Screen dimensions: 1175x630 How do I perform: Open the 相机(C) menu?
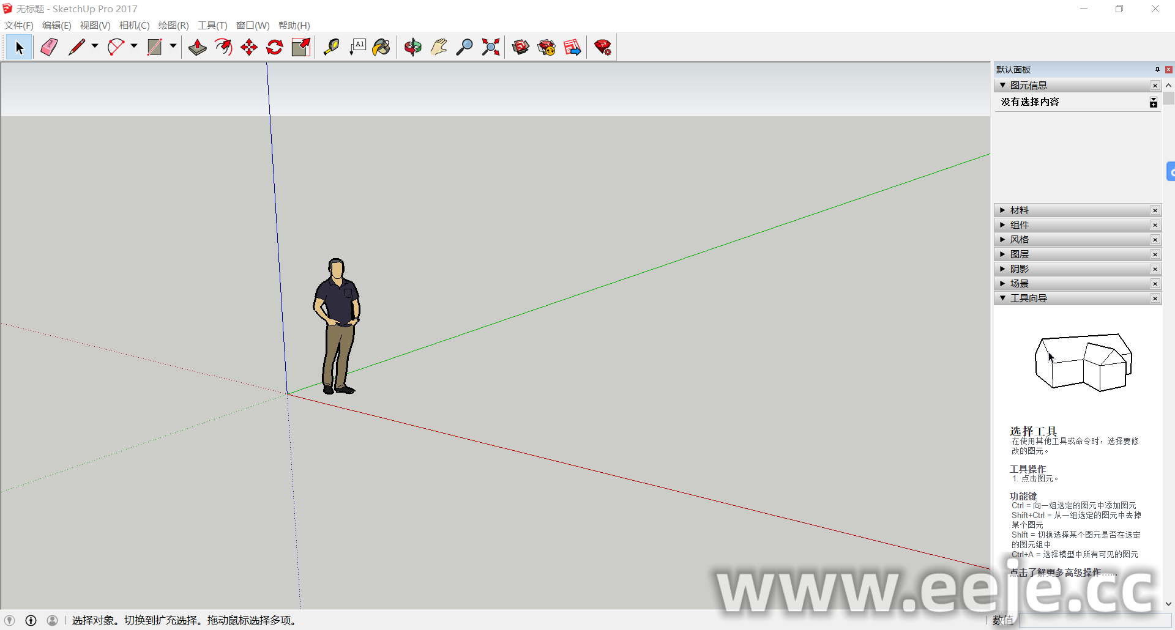pos(134,25)
